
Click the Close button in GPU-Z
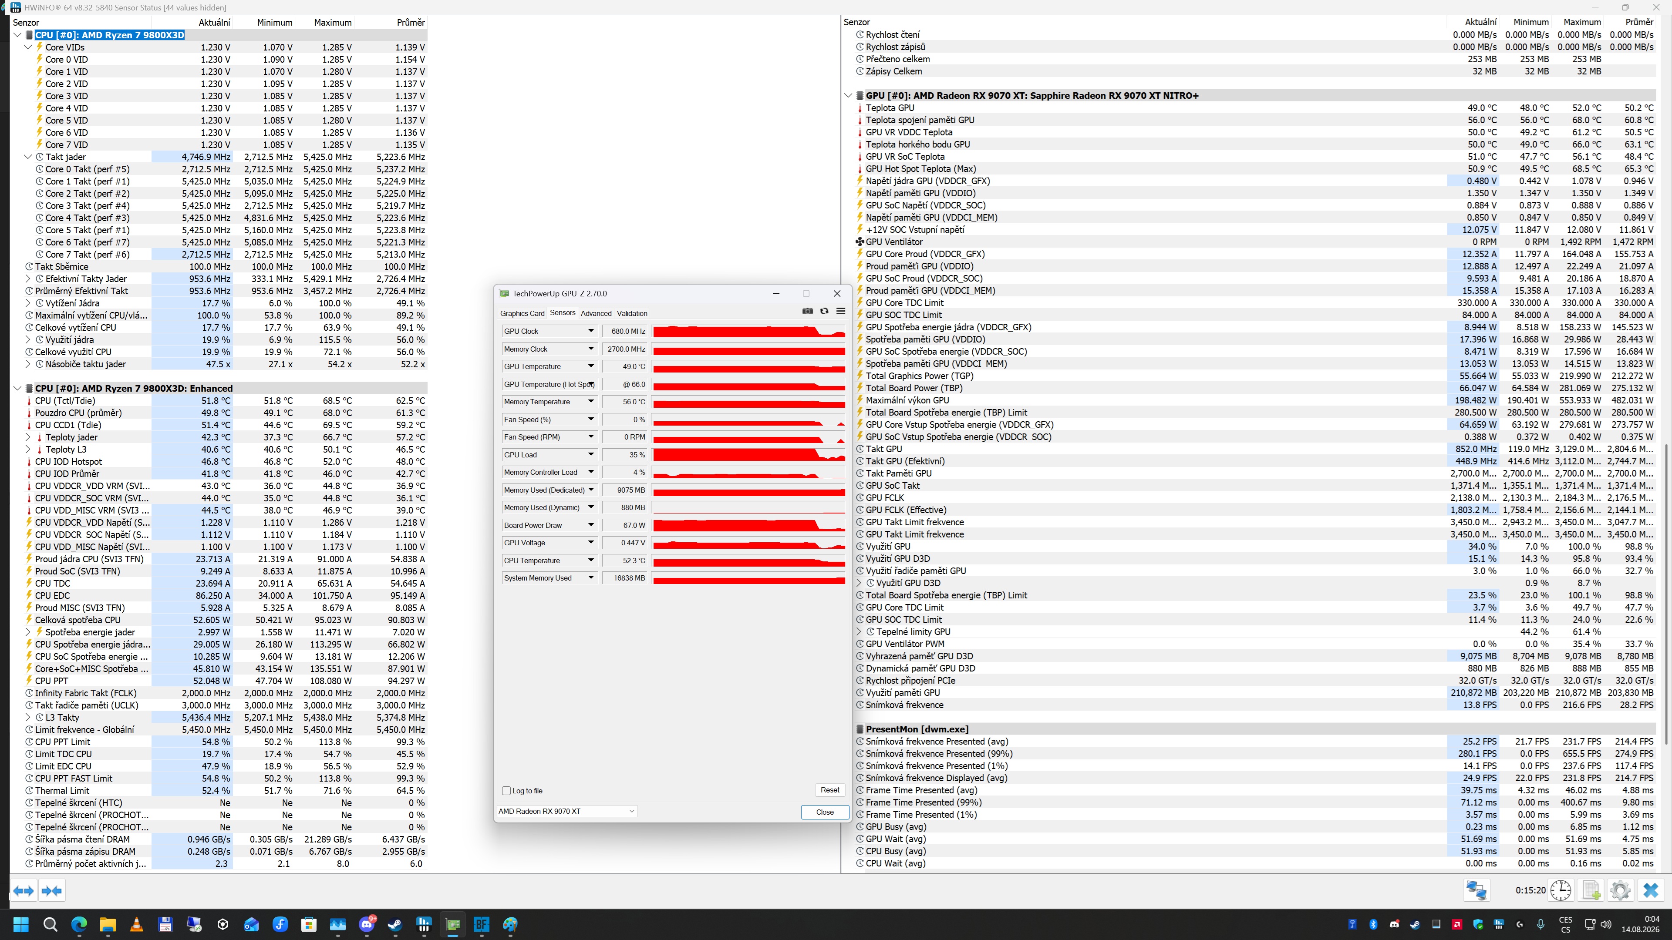click(825, 812)
